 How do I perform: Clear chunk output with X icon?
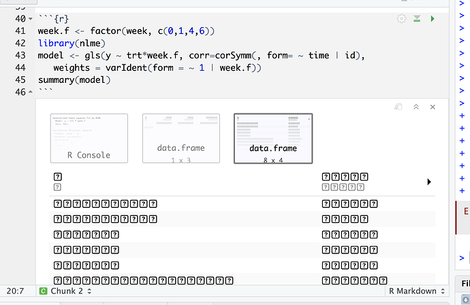(432, 107)
